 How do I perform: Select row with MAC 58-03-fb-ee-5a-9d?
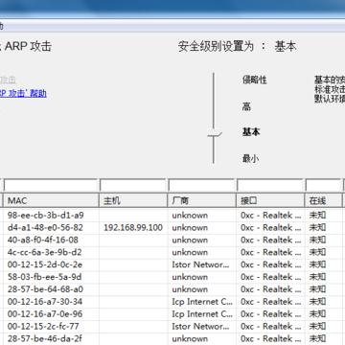[172, 277]
